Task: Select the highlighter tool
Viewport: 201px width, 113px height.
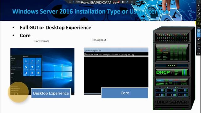Action: (199, 14)
